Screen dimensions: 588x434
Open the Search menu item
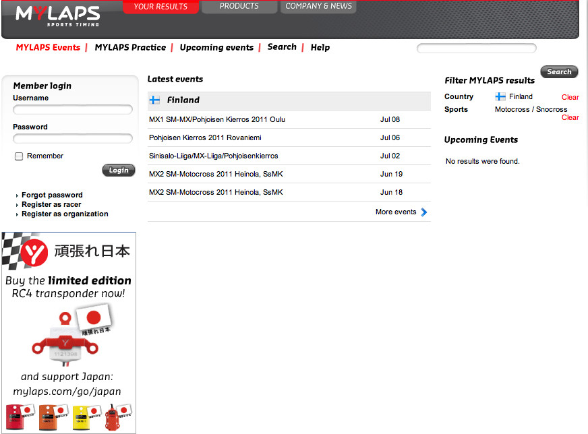(x=282, y=47)
